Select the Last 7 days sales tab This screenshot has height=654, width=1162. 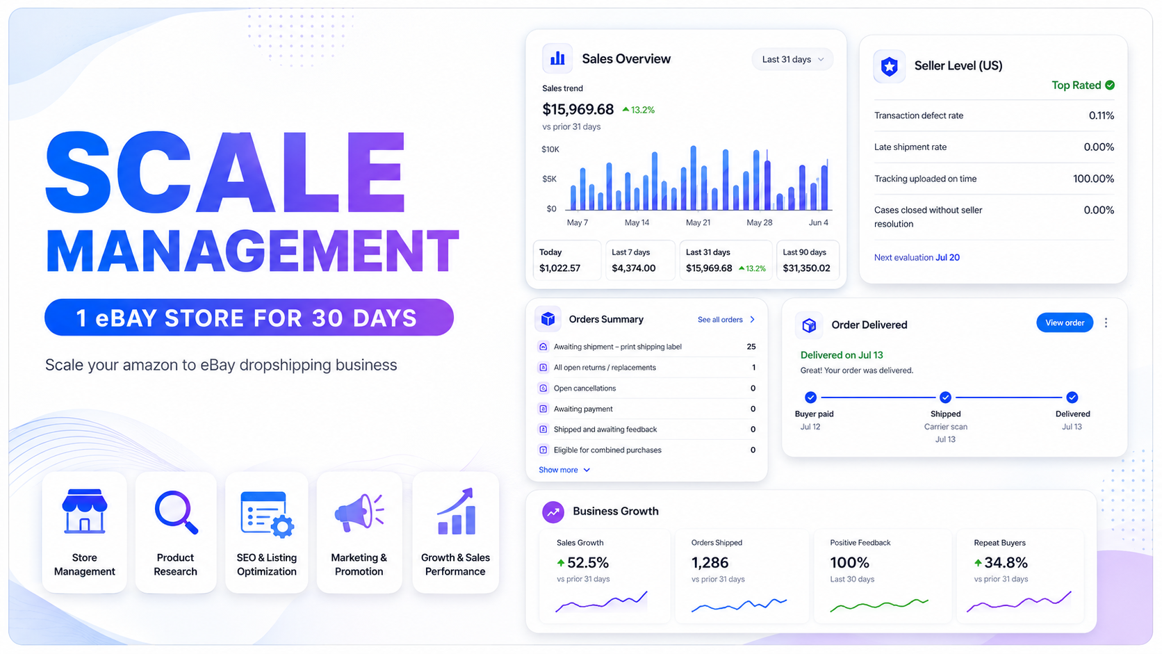[639, 261]
